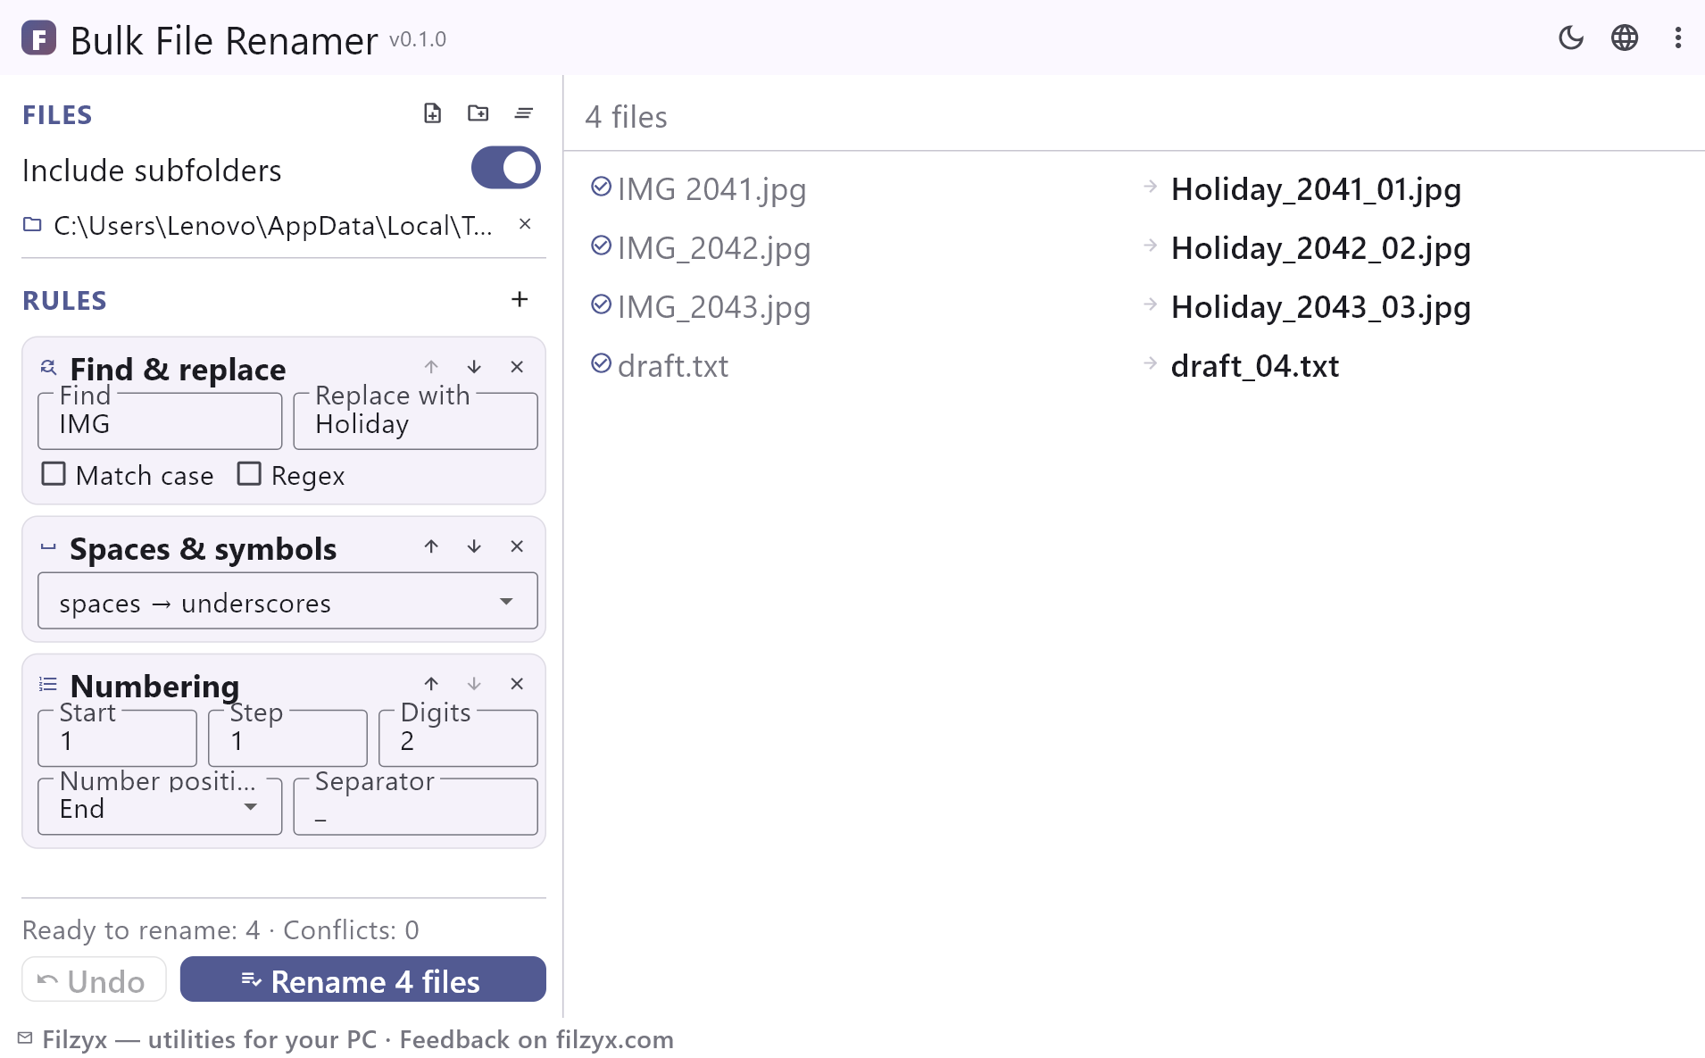Click the Find field containing IMG
This screenshot has height=1058, width=1705.
click(x=160, y=421)
